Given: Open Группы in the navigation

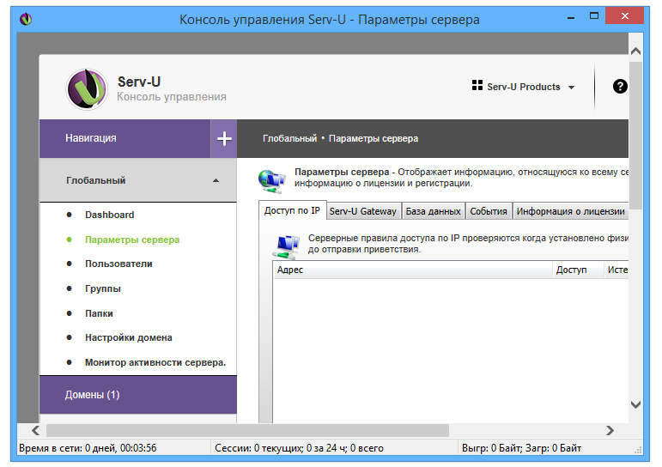Looking at the screenshot, I should pyautogui.click(x=103, y=288).
